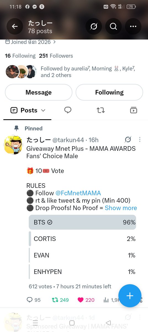Open the tarkun44 avatar thumbnail

[x=13, y=145]
